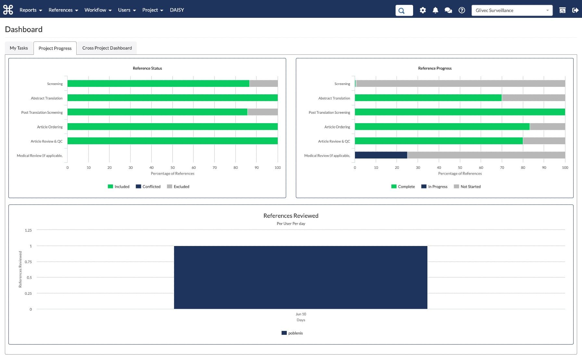Switch to the My Tasks tab
Screen dimensions: 582x363
pyautogui.click(x=19, y=48)
